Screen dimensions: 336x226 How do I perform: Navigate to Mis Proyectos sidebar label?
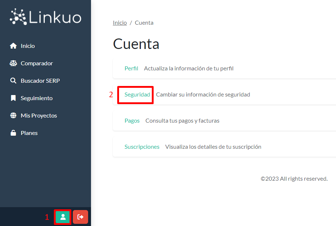(39, 115)
